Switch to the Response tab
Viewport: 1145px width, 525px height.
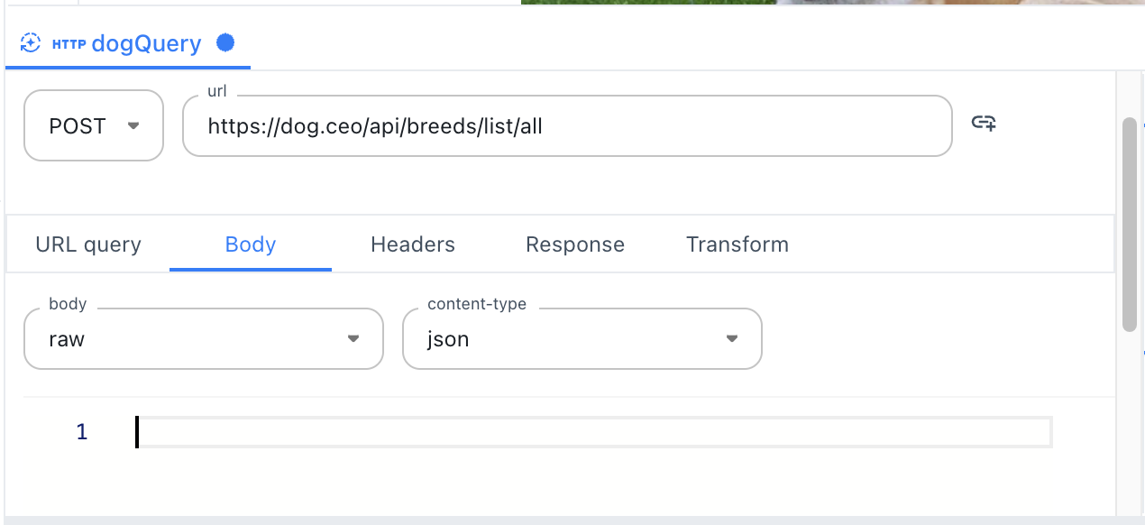(574, 244)
